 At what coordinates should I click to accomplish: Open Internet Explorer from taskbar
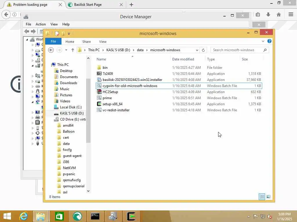(x=24, y=216)
